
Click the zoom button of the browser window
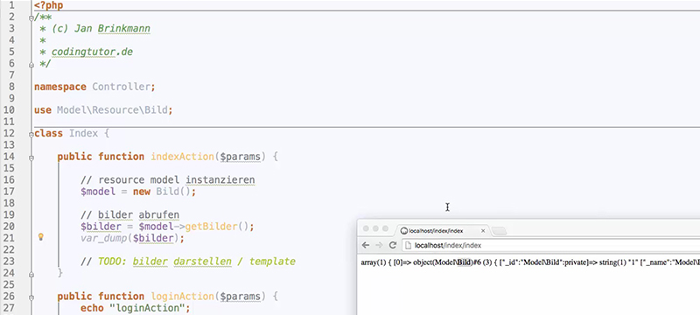385,228
